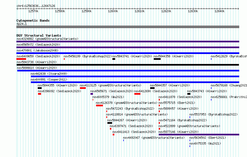Click the red nsv6409659 variant bar
The height and width of the screenshot is (157, 247).
click(x=21, y=59)
